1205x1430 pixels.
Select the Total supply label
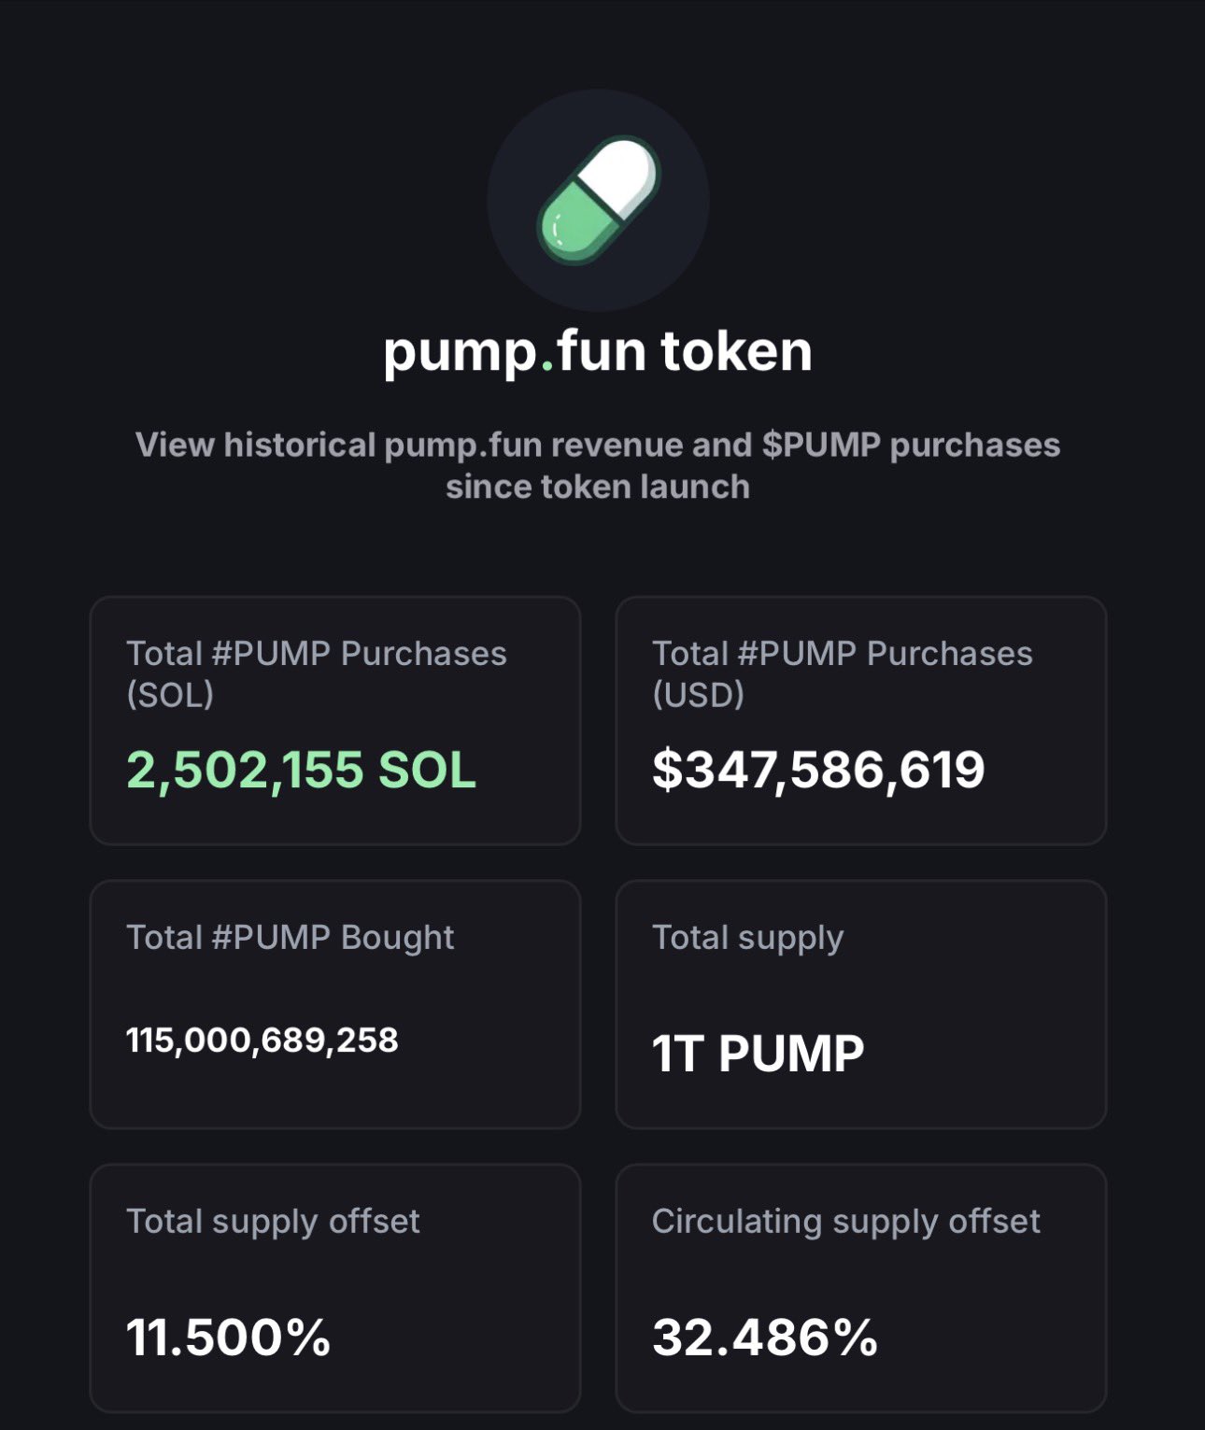click(747, 937)
